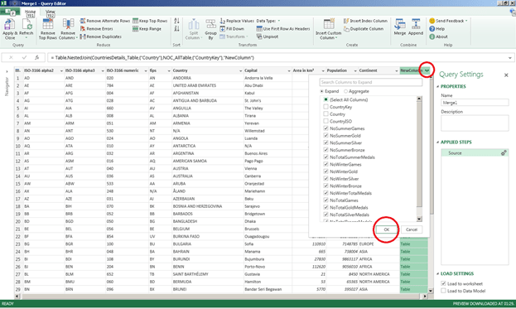Screen dimensions: 516x309
Task: Toggle the Select All Columns checkbox
Action: tap(326, 99)
